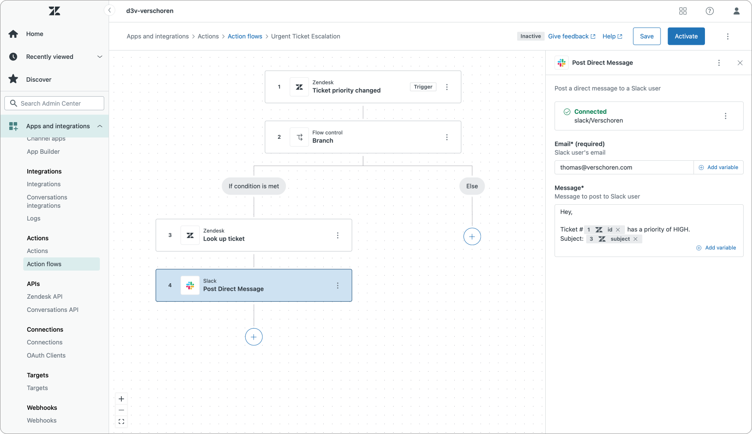Open options for Look up ticket step
The image size is (752, 434).
point(338,235)
